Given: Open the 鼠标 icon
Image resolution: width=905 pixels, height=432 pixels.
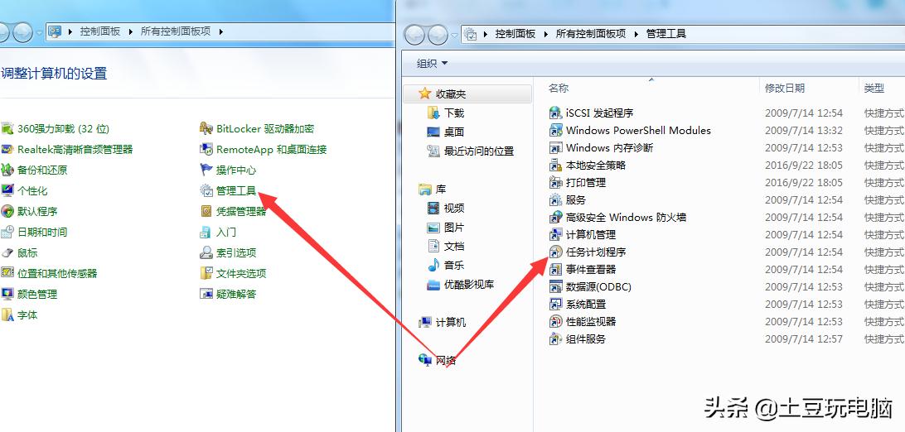Looking at the screenshot, I should pyautogui.click(x=7, y=253).
